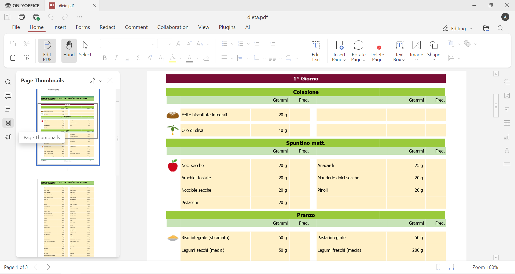Click the Edit Text icon
515x274 pixels.
(316, 51)
